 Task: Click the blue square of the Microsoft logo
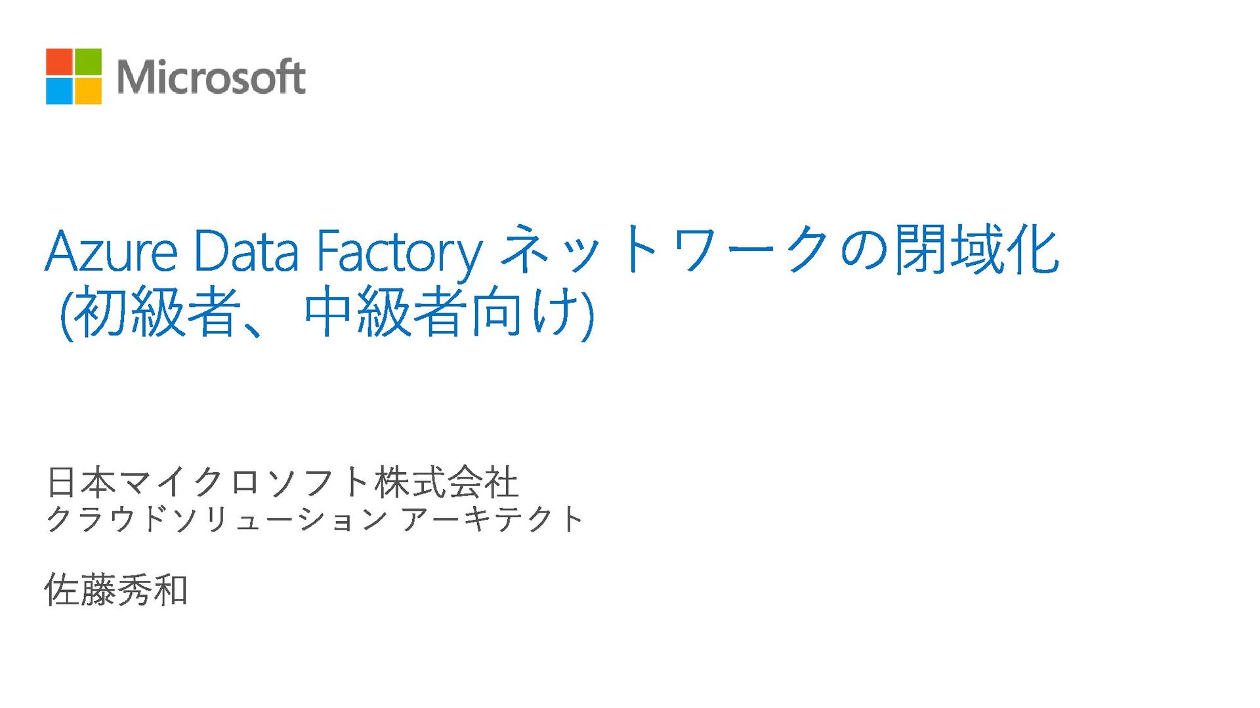60,90
